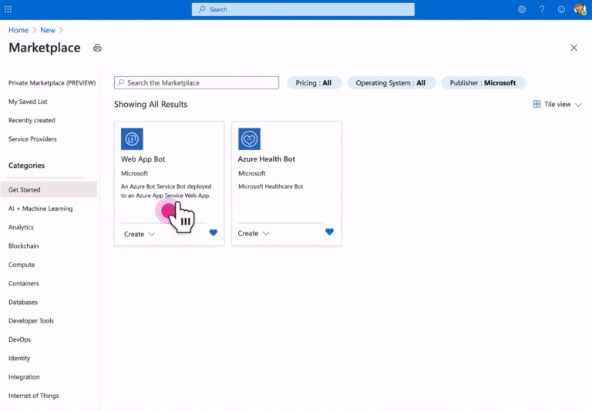The height and width of the screenshot is (411, 592).
Task: Open the feedback smiley icon
Action: [561, 9]
